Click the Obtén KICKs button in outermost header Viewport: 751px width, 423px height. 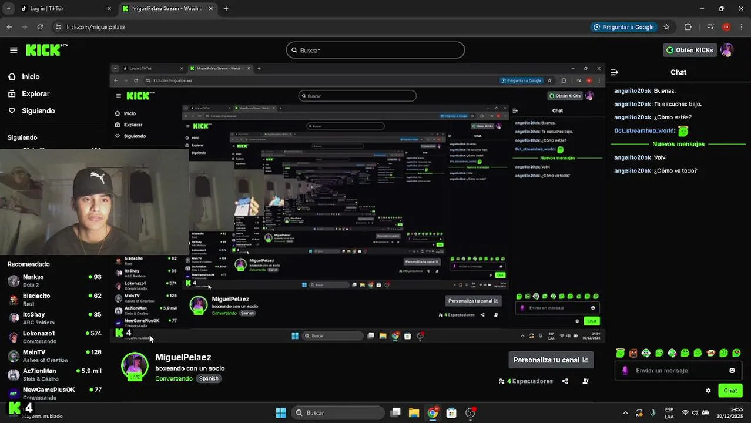click(690, 50)
